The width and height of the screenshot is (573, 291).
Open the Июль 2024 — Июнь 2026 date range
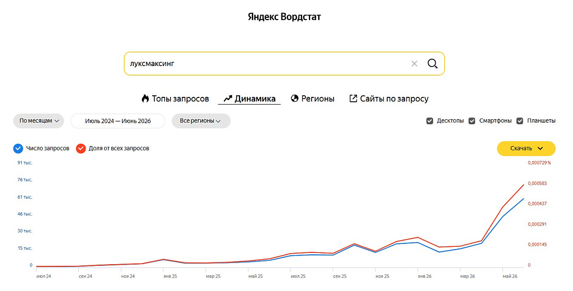pos(118,121)
